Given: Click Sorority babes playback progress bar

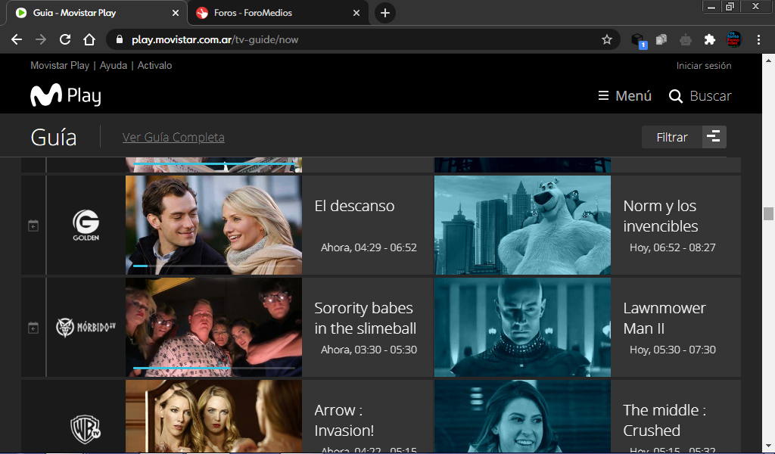Looking at the screenshot, I should 214,368.
